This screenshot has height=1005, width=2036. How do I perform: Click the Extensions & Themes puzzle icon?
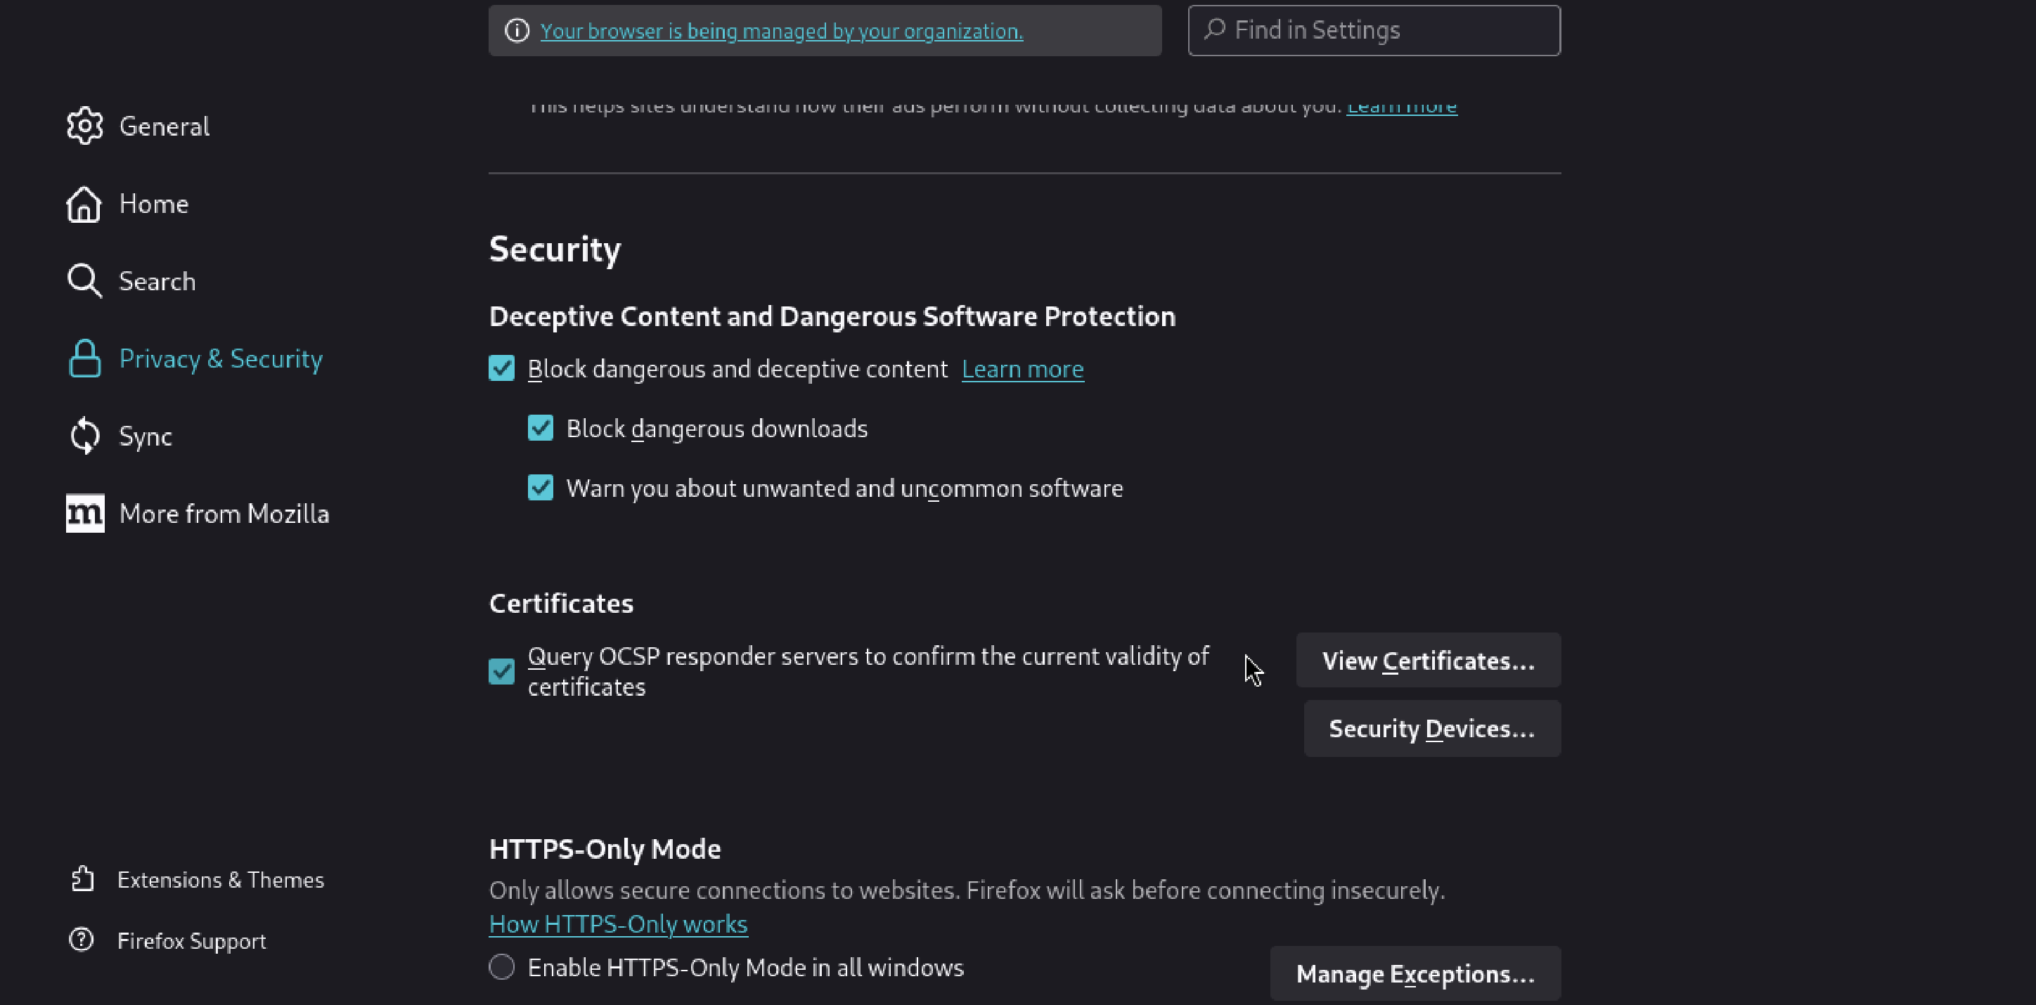click(83, 879)
